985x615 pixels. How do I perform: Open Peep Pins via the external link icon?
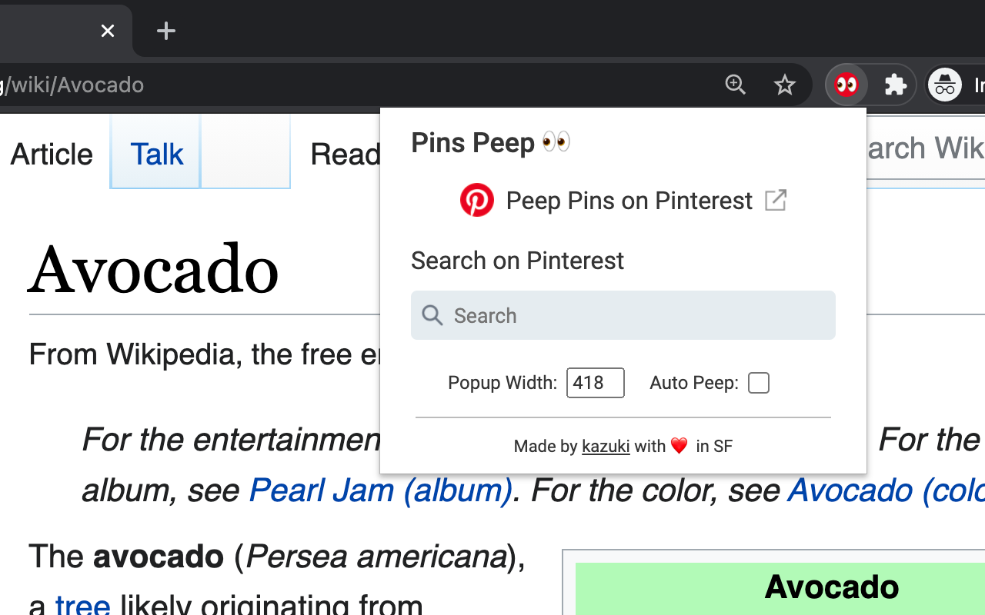tap(775, 200)
